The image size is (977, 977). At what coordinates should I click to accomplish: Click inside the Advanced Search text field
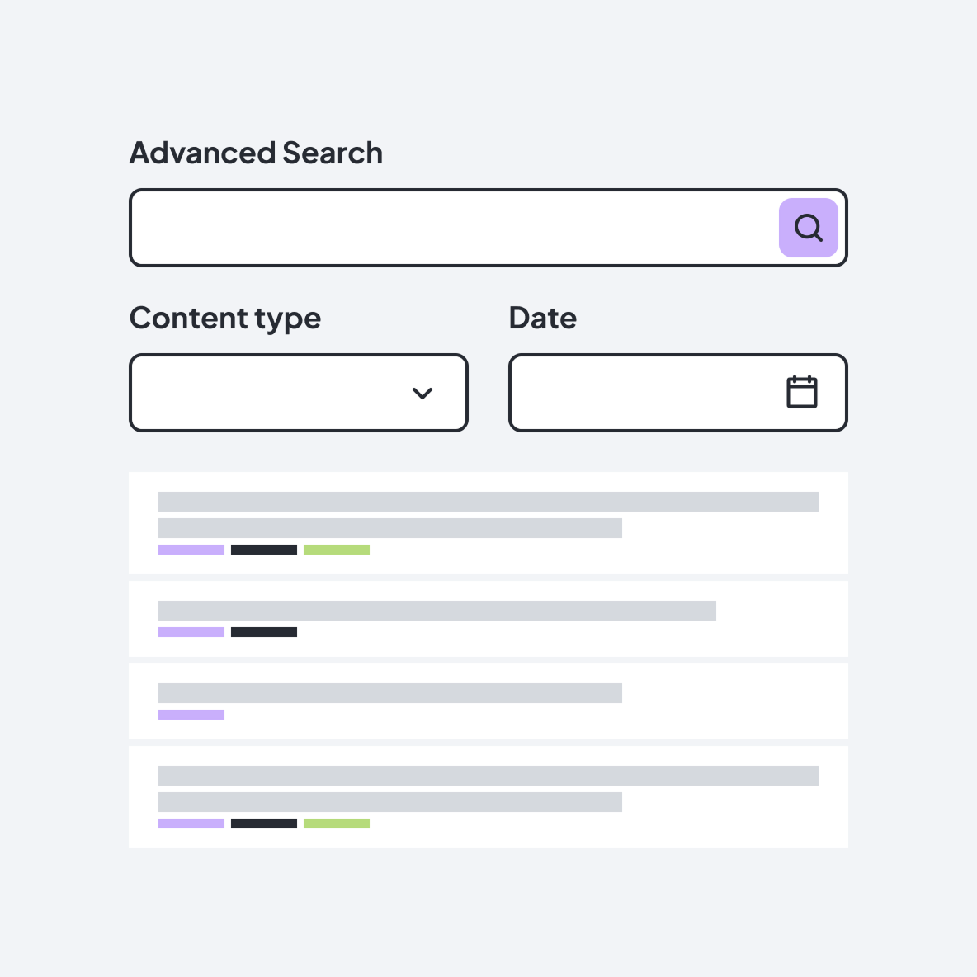point(454,228)
